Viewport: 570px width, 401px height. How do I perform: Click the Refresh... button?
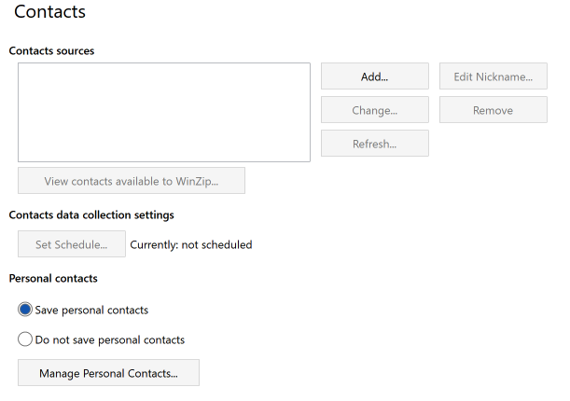point(375,144)
